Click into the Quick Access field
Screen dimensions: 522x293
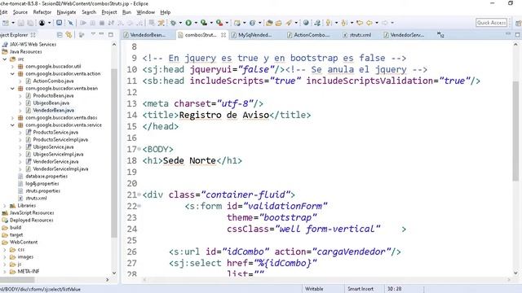click(491, 23)
